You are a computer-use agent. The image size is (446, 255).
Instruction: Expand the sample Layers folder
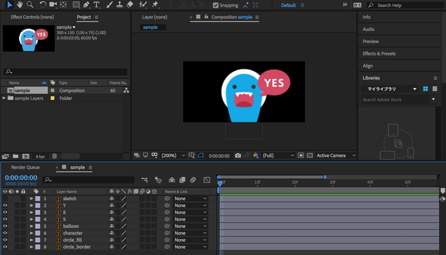click(4, 98)
